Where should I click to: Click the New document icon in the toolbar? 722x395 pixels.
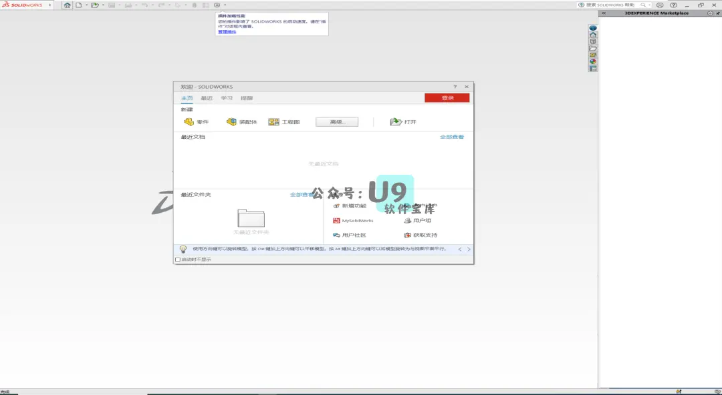click(79, 5)
